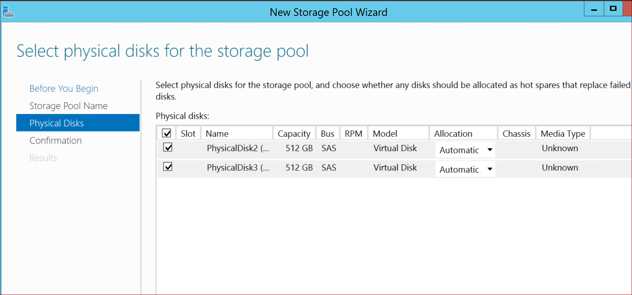
Task: Toggle the select-all disks header checkbox
Action: point(167,133)
